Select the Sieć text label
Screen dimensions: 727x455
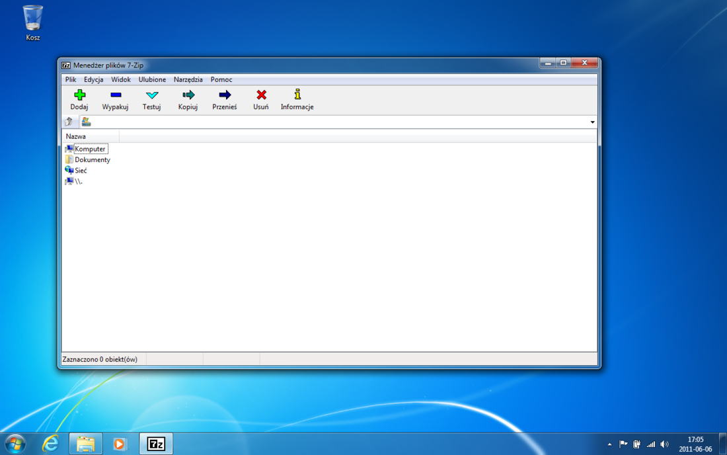pyautogui.click(x=81, y=170)
